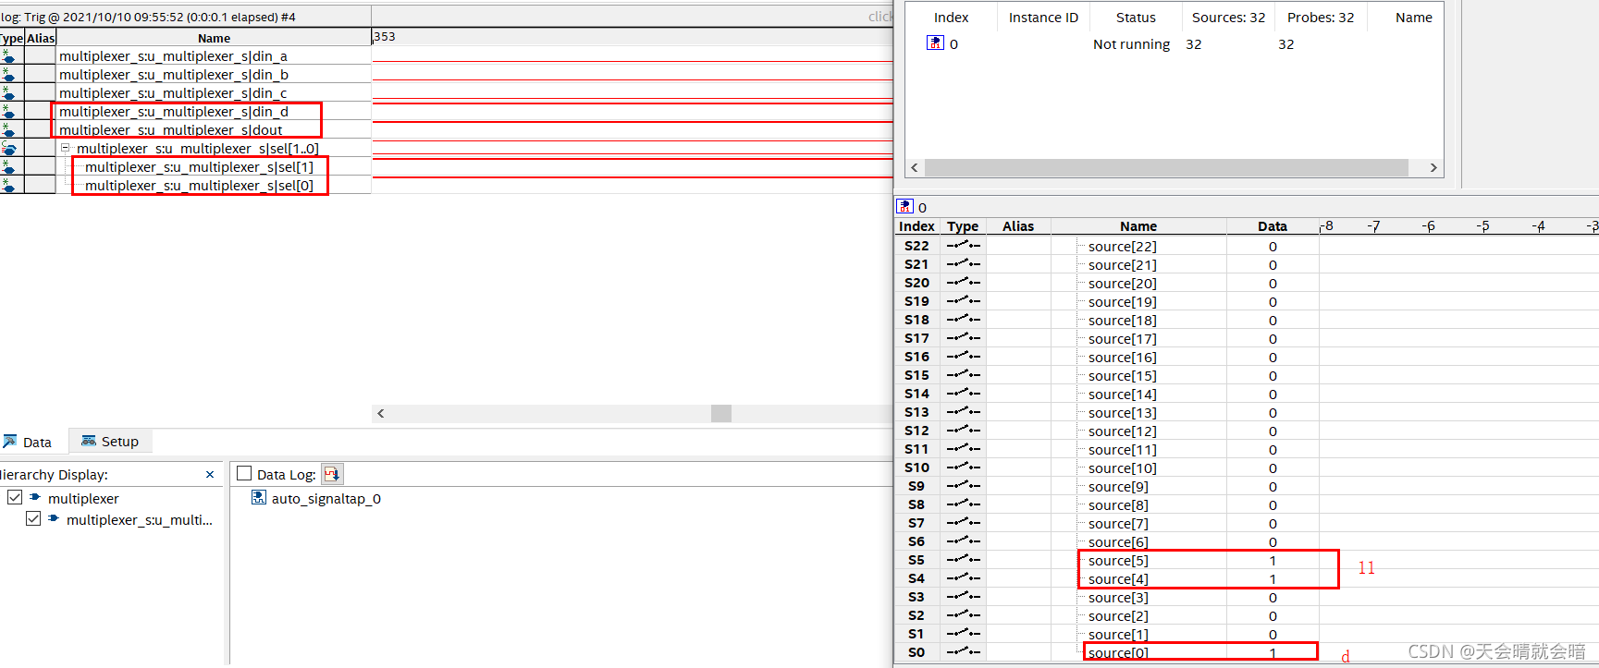Select the multiplexer_s|sel[1] signal row
The height and width of the screenshot is (668, 1599).
[214, 167]
